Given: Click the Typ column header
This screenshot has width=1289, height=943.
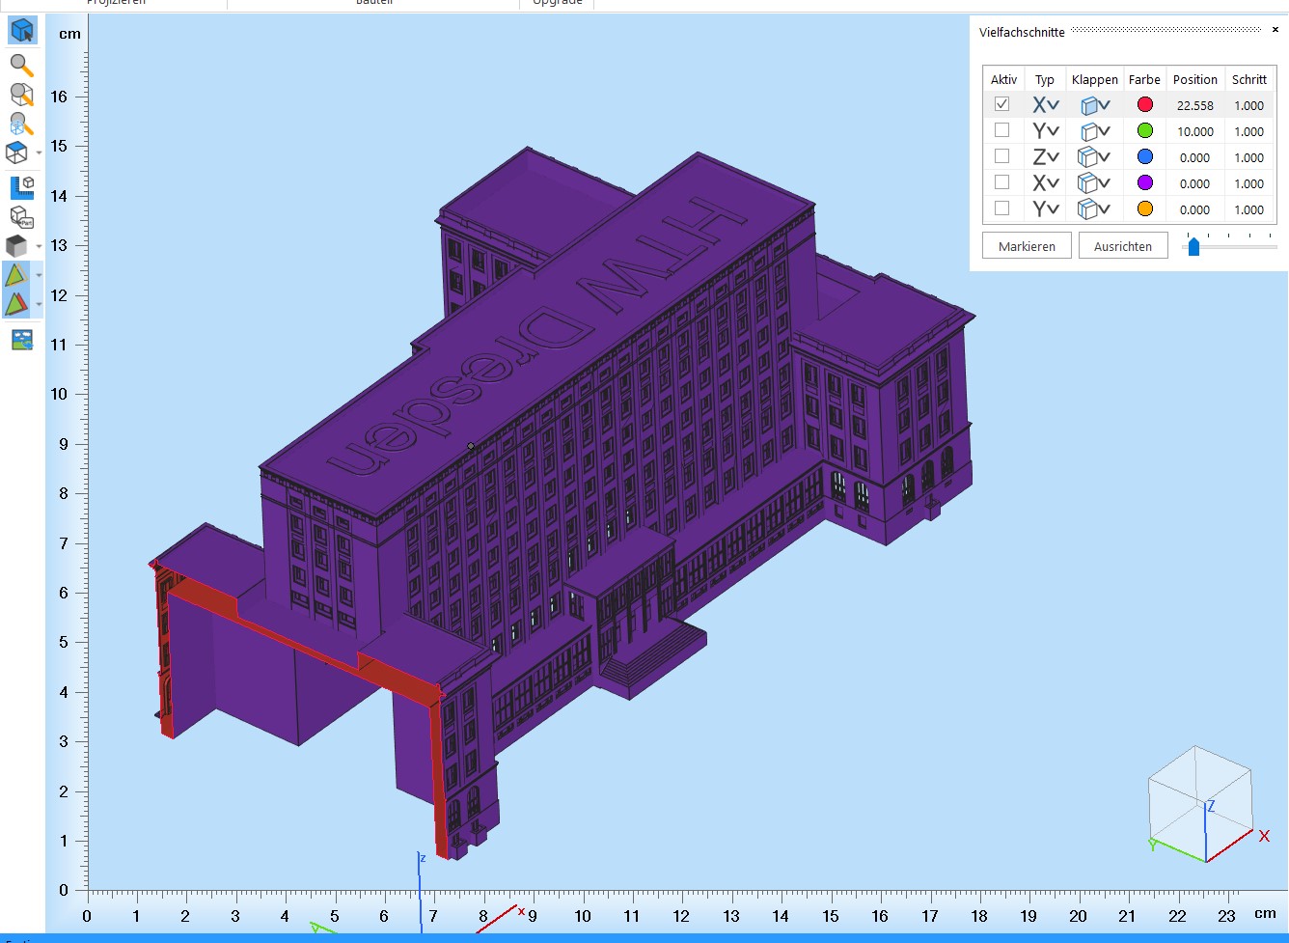Looking at the screenshot, I should point(1045,79).
